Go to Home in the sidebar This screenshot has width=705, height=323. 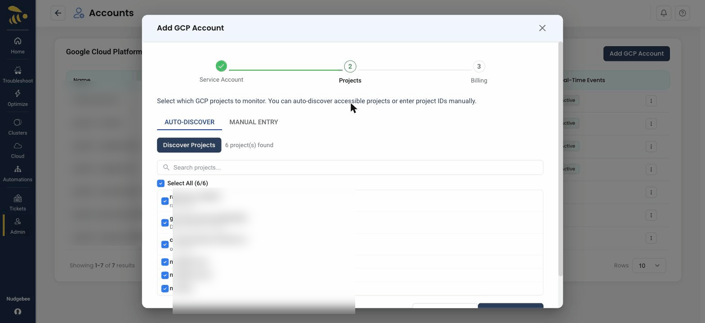pos(18,46)
